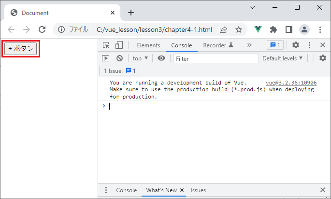Open the DevTools customize three-dot menu

[309, 45]
